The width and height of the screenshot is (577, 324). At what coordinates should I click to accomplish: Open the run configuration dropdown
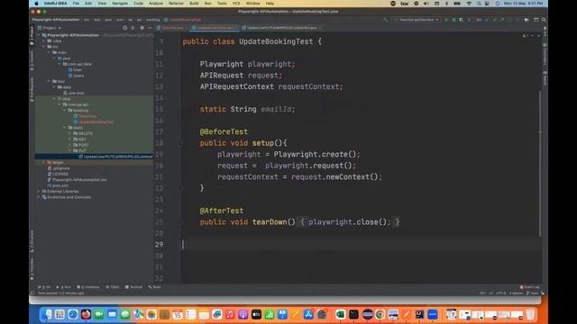(x=417, y=20)
